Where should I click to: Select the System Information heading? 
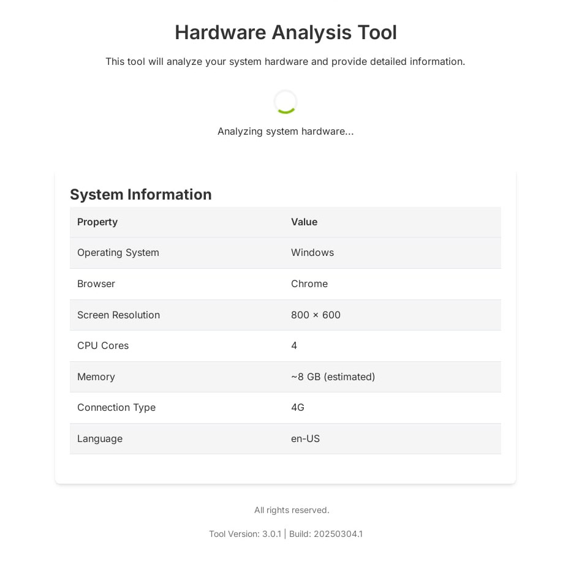point(141,195)
